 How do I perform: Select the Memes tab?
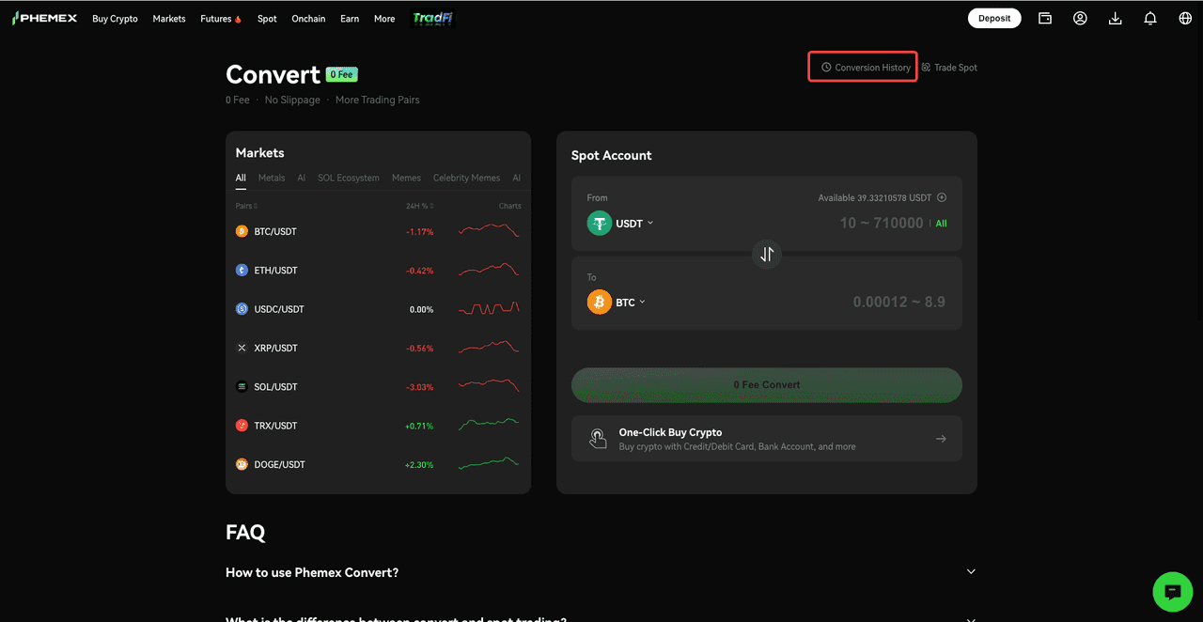[x=406, y=178]
